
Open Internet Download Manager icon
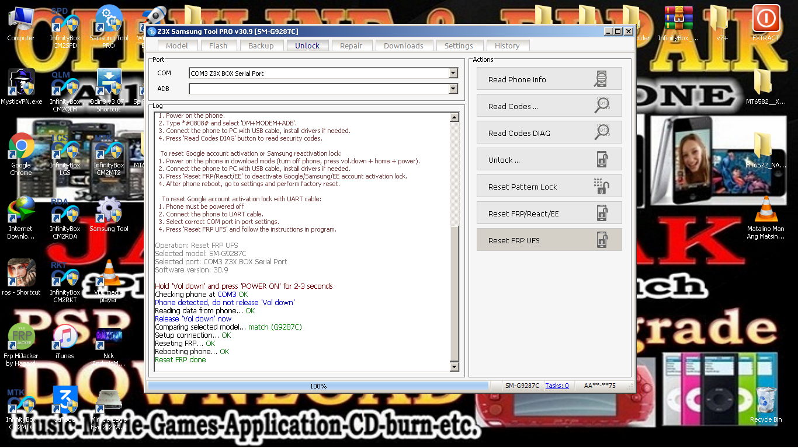coord(21,218)
